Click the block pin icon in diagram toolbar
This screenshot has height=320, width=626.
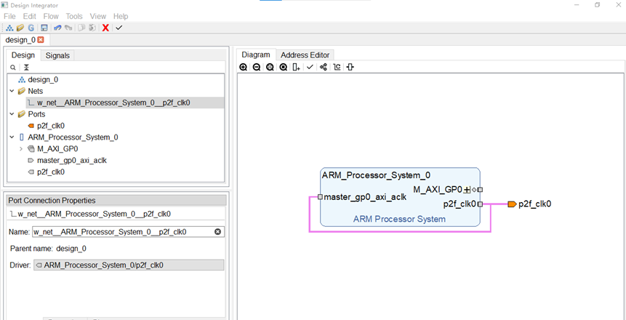pos(350,67)
